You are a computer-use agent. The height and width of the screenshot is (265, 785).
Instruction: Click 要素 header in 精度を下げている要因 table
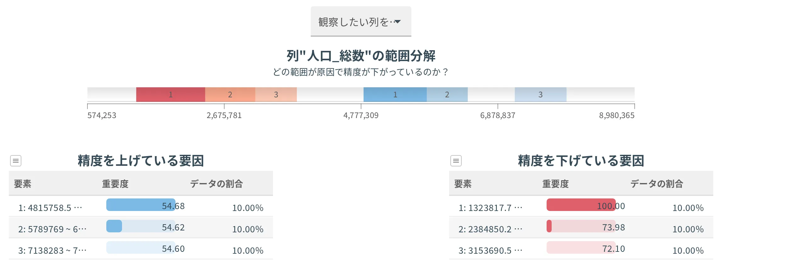click(x=463, y=184)
